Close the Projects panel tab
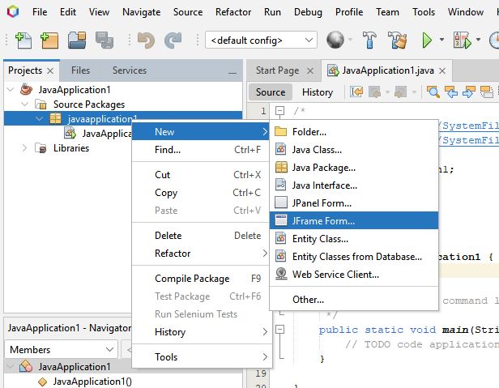 (50, 71)
